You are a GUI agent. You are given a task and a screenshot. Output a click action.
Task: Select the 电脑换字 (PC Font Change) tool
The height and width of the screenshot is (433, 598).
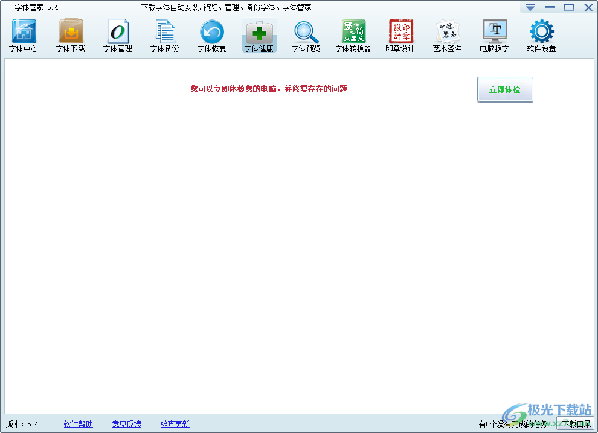tap(494, 35)
